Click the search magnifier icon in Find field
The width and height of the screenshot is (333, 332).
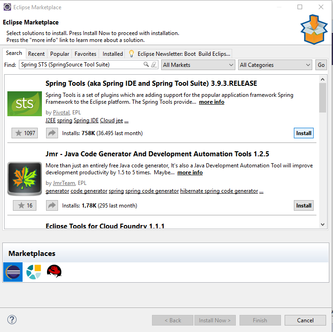click(146, 65)
